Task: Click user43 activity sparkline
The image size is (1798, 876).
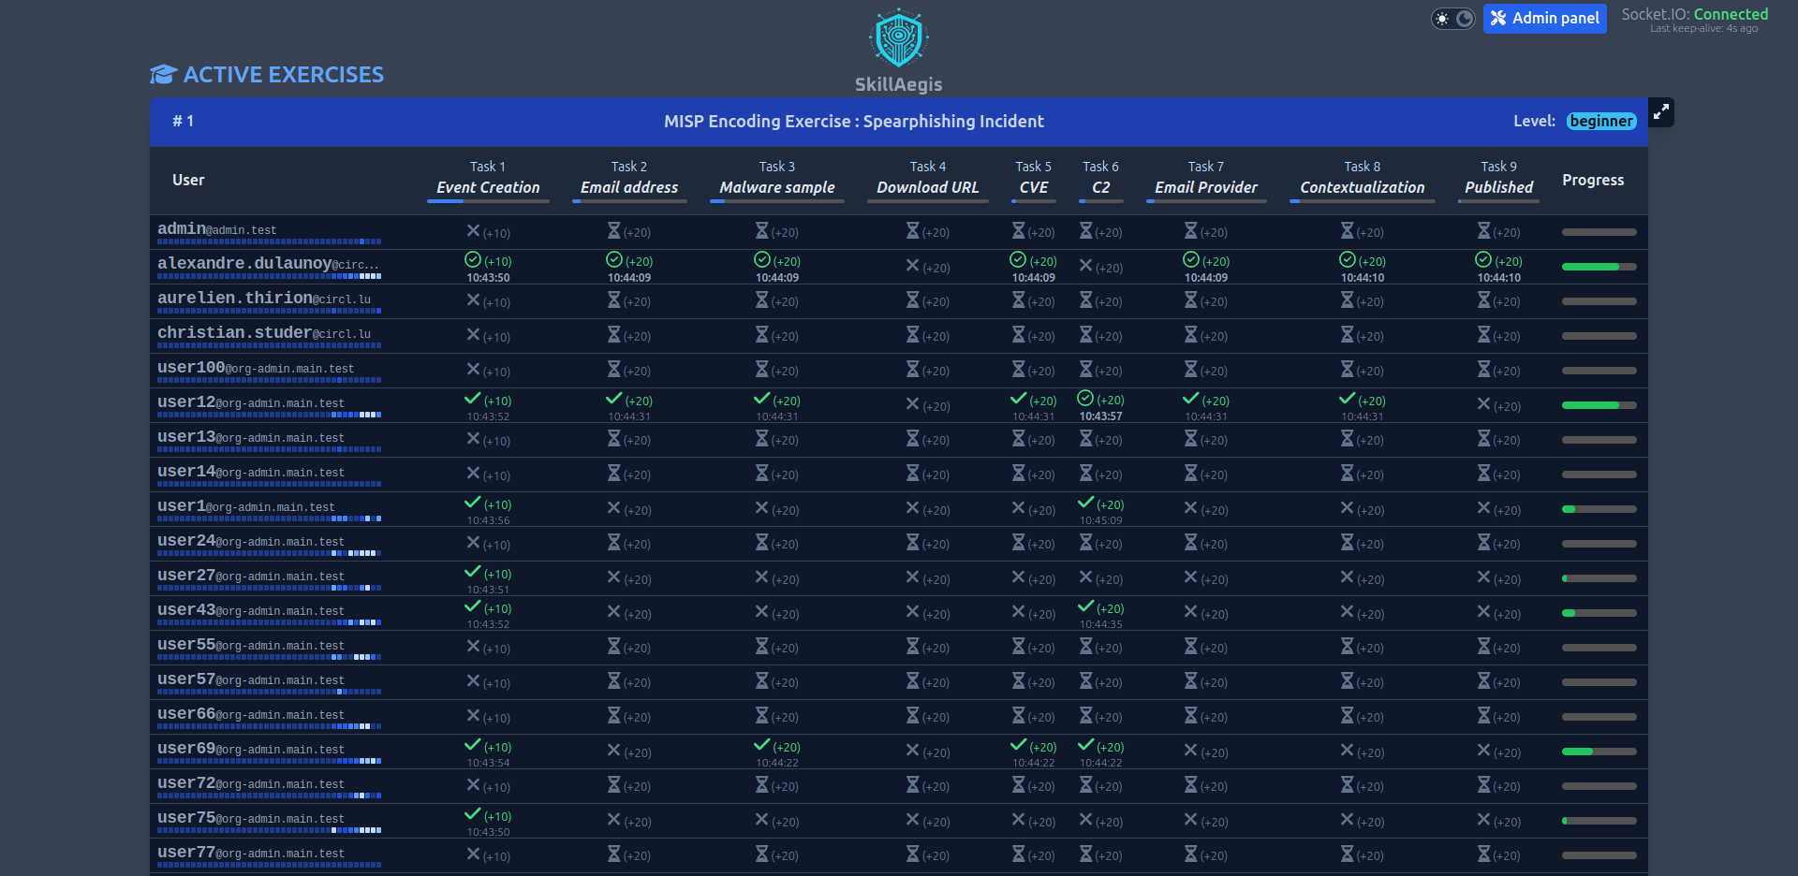Action: (270, 622)
